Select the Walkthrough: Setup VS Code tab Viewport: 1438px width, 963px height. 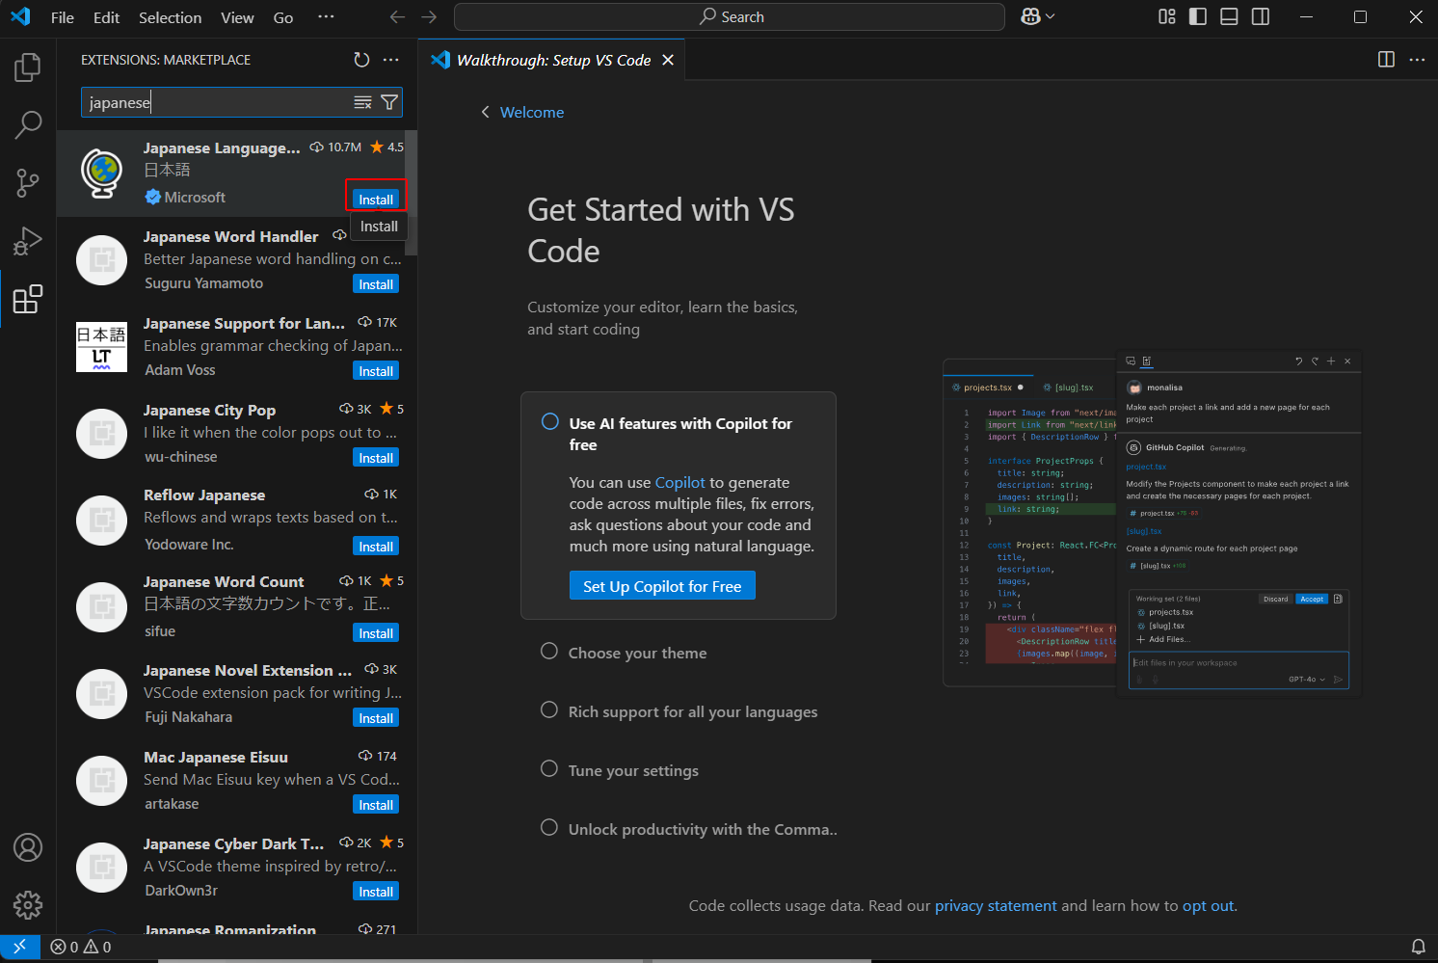tap(552, 60)
